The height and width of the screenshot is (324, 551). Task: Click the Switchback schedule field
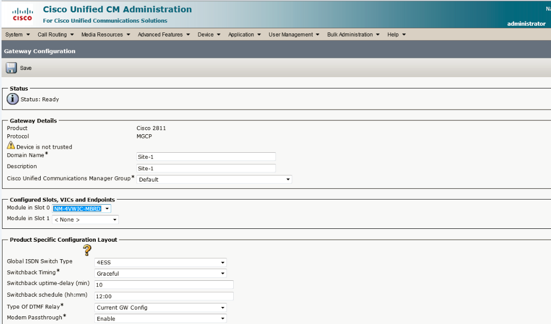tap(164, 296)
